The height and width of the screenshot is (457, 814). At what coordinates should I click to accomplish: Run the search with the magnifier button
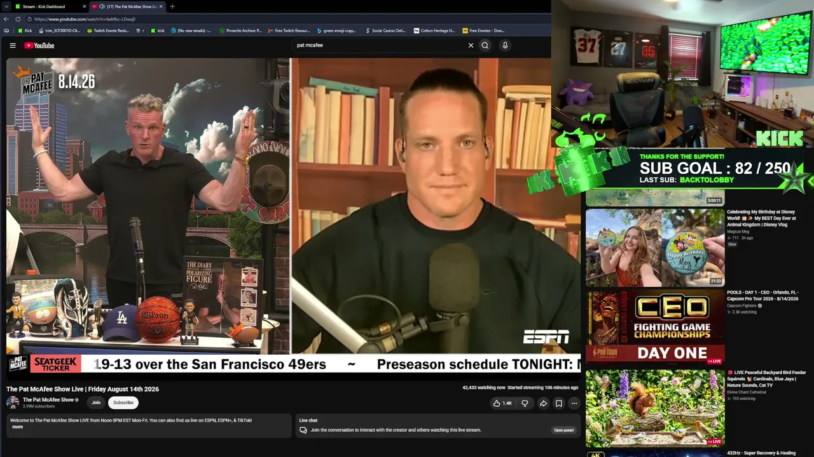click(x=485, y=46)
